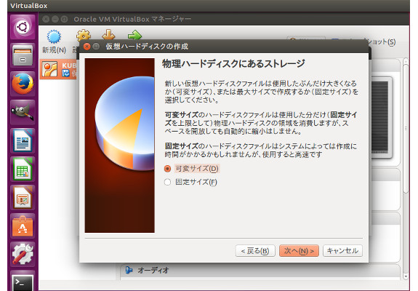
Task: Select the KUB virtual machine entry
Action: 58,69
